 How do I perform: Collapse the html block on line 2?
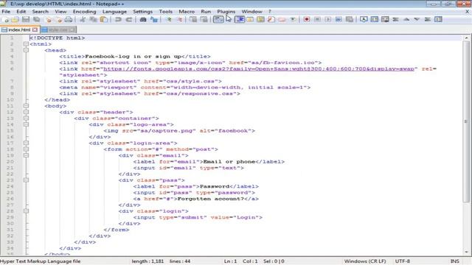pyautogui.click(x=27, y=44)
